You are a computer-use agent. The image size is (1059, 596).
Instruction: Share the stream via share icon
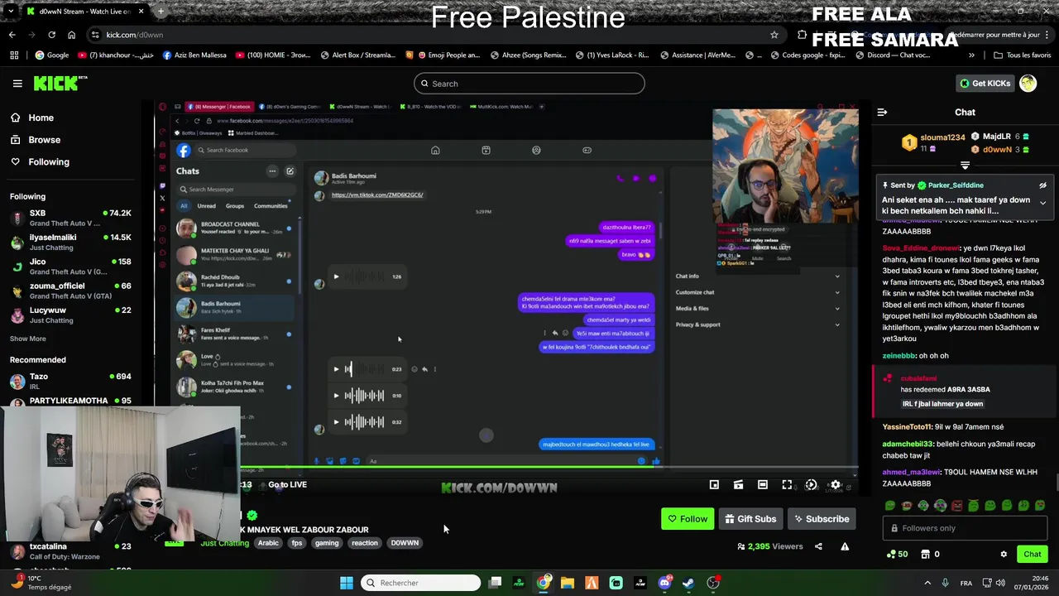pos(818,546)
